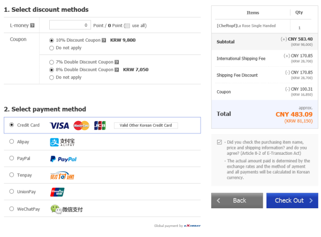Image resolution: width=321 pixels, height=237 pixels.
Task: Click the UnionPay logo
Action: 57,192
